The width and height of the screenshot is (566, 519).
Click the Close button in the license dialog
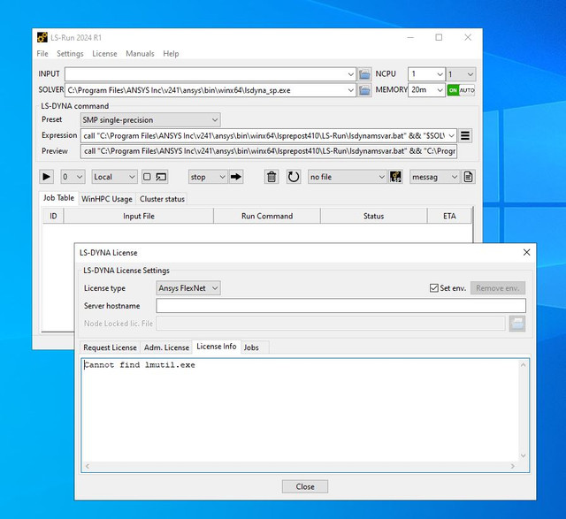point(305,486)
